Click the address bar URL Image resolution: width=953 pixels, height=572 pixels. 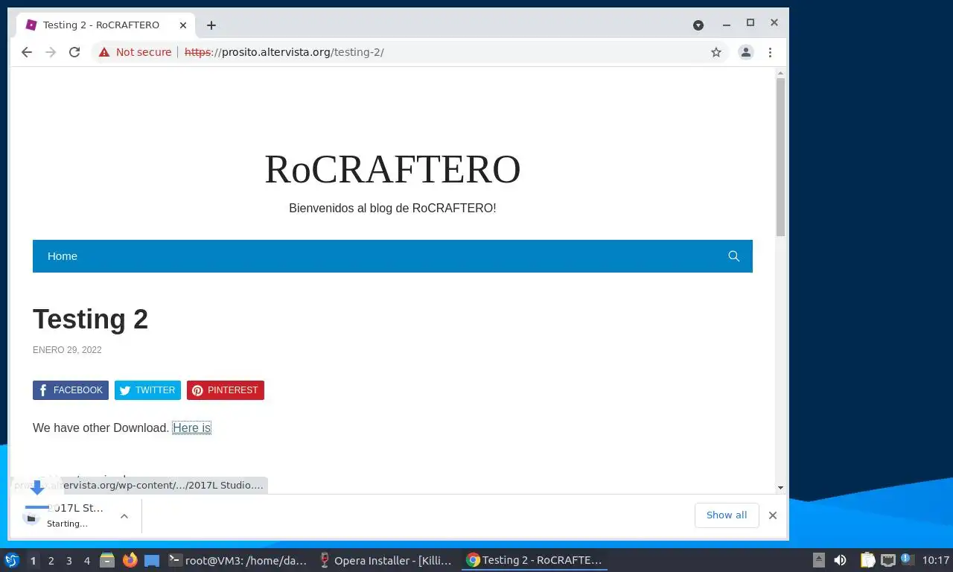tap(284, 52)
